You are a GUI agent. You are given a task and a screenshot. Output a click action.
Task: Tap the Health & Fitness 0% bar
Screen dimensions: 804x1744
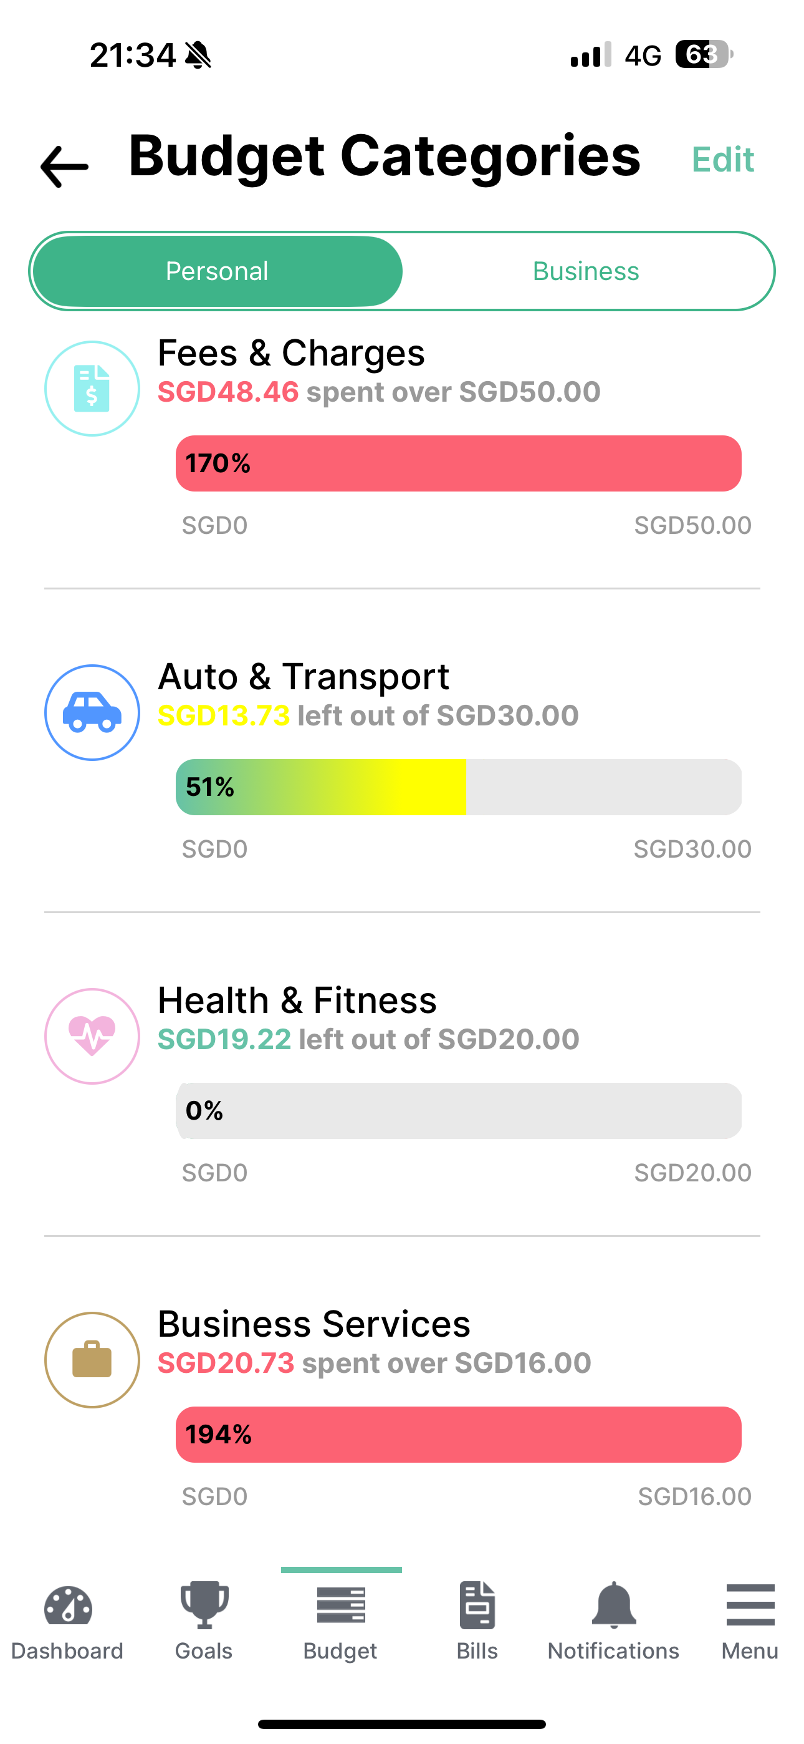tap(458, 1111)
